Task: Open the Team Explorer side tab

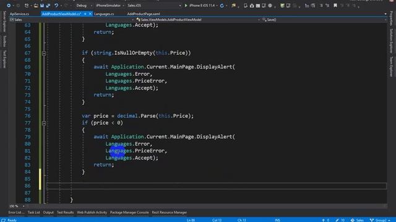Action: pos(391,67)
